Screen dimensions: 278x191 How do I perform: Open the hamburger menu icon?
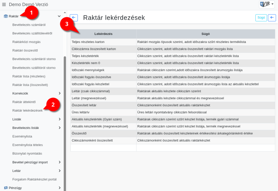tap(4, 4)
